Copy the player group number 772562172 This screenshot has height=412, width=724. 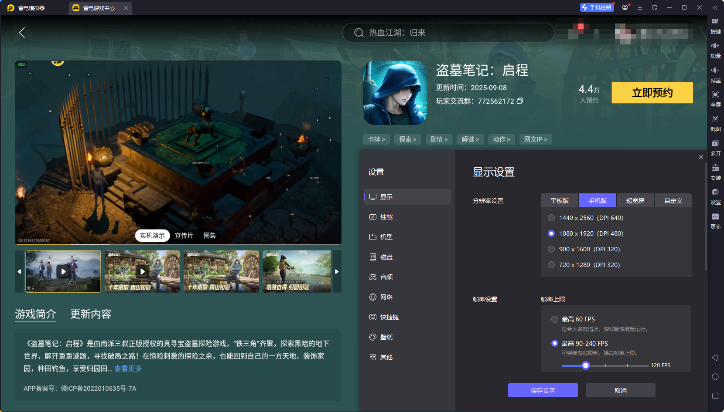[x=520, y=101]
